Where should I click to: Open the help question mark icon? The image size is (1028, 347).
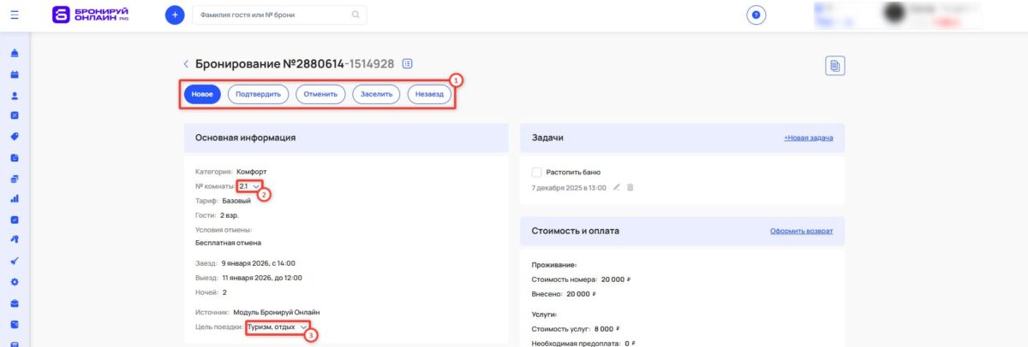coord(756,15)
